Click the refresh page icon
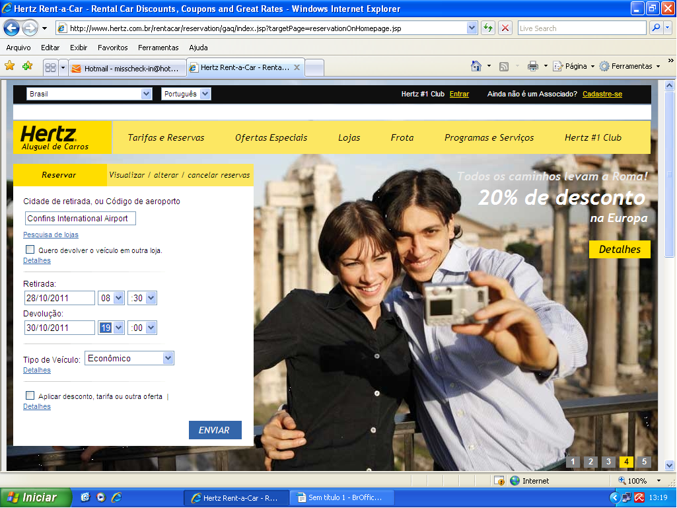 click(488, 28)
